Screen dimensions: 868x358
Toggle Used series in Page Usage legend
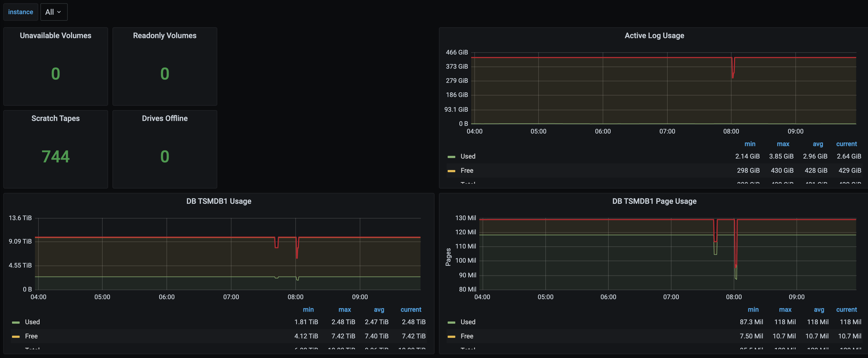click(468, 322)
